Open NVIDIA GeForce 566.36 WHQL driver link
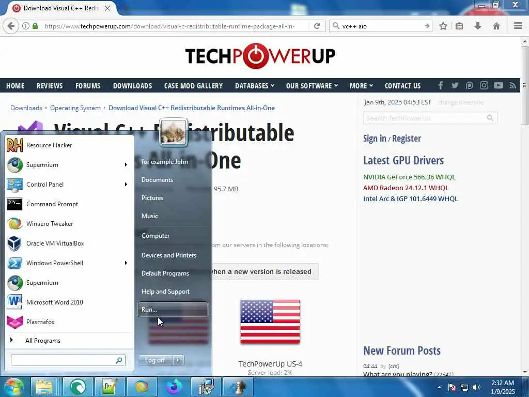This screenshot has width=529, height=397. click(409, 177)
